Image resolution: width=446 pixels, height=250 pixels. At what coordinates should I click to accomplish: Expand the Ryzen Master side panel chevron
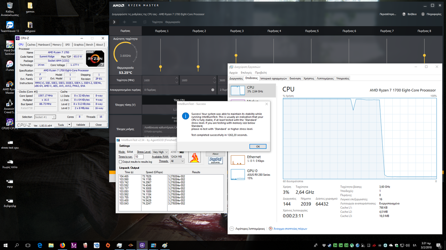point(114,22)
